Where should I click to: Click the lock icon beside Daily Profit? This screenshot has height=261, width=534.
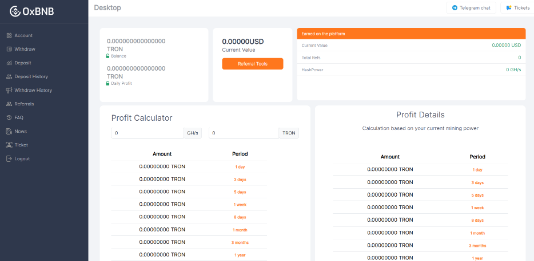pos(107,83)
